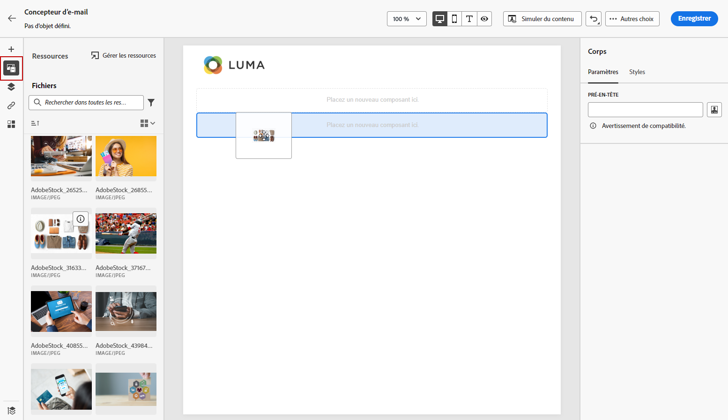The height and width of the screenshot is (420, 728).
Task: Click the AdobeStock_26525... file name
Action: tap(59, 190)
